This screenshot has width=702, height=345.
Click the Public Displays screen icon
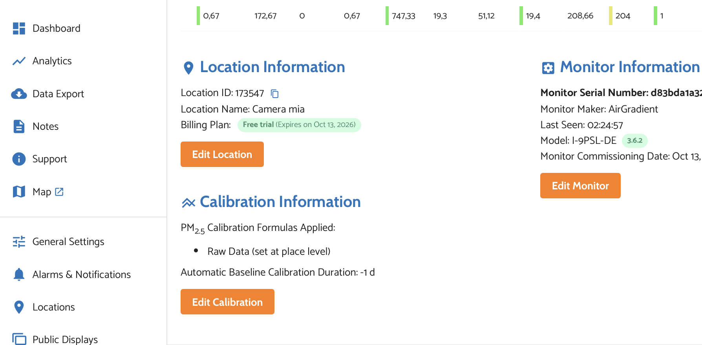click(19, 339)
